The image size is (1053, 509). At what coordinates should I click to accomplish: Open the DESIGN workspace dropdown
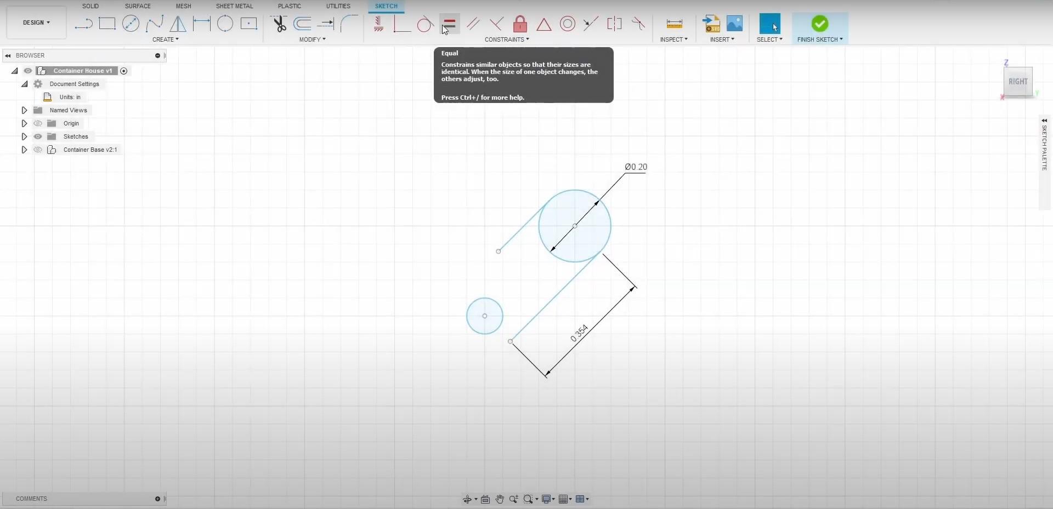(36, 22)
